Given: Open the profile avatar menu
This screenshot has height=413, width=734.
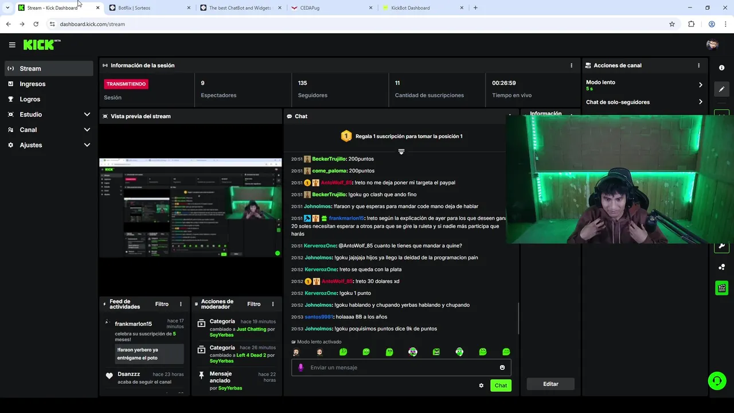Looking at the screenshot, I should tap(712, 45).
